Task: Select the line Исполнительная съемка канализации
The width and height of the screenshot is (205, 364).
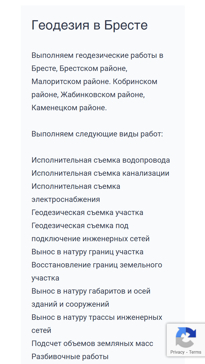Action: (100, 173)
